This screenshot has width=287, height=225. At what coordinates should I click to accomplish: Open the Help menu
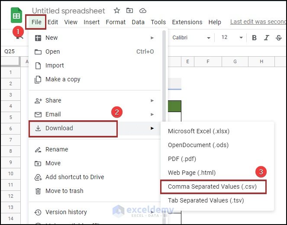click(x=215, y=22)
